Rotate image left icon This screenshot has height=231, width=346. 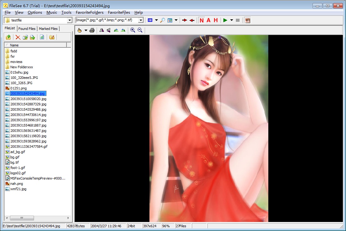pyautogui.click(x=116, y=30)
